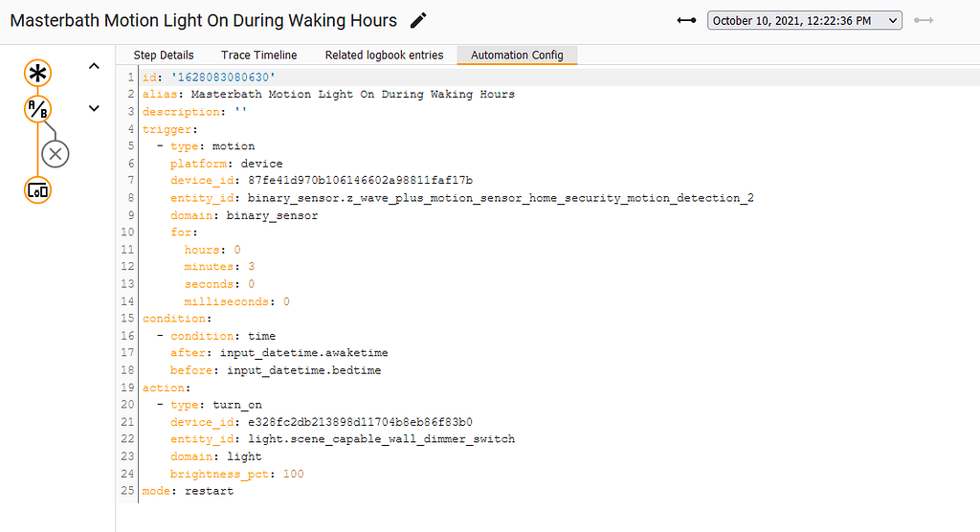
Task: Open the Related logbook entries tab
Action: tap(384, 55)
